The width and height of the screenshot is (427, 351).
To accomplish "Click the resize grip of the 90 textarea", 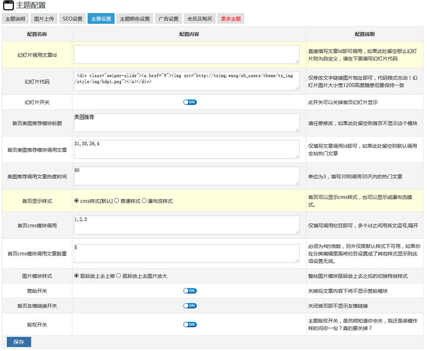I will pos(297,183).
